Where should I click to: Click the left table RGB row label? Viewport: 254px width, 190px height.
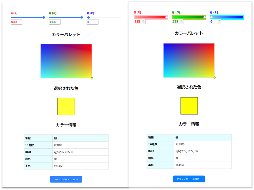coord(28,152)
